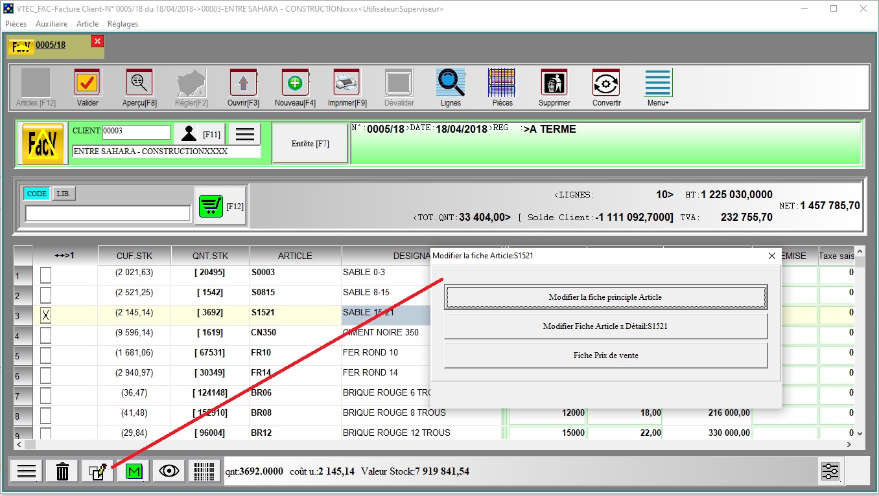Screen dimensions: 879x496
Task: Click the Fiche Prix de vente button
Action: [605, 355]
